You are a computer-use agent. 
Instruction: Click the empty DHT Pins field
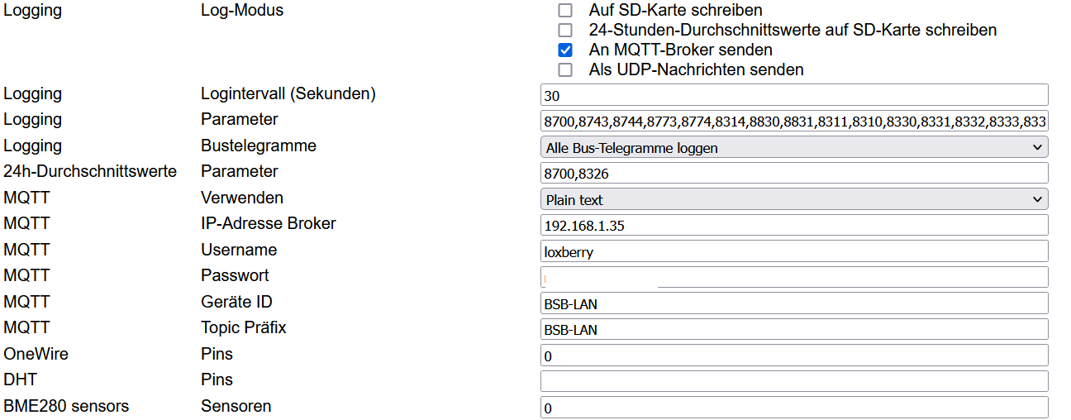pyautogui.click(x=793, y=381)
